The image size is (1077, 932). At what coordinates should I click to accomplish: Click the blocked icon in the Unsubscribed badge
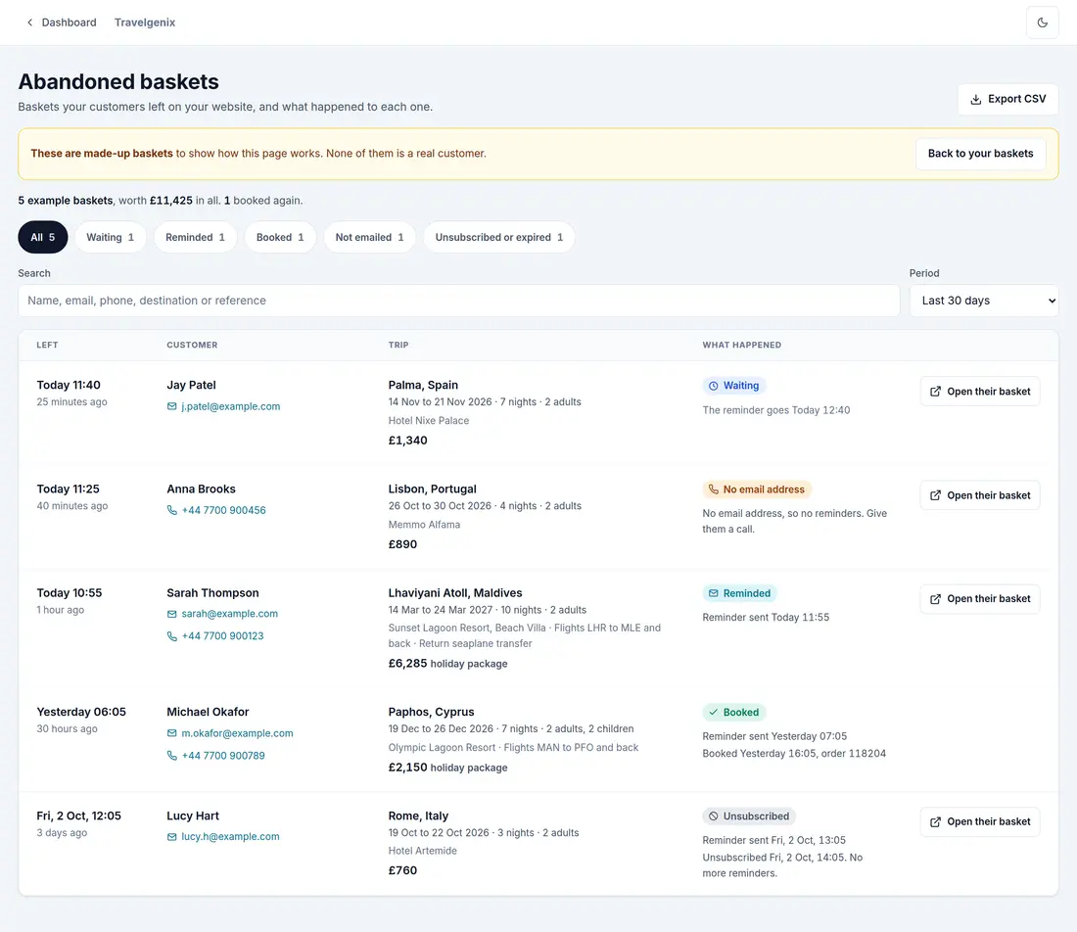713,816
